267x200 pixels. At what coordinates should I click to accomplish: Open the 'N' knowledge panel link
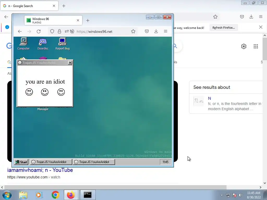pyautogui.click(x=209, y=98)
